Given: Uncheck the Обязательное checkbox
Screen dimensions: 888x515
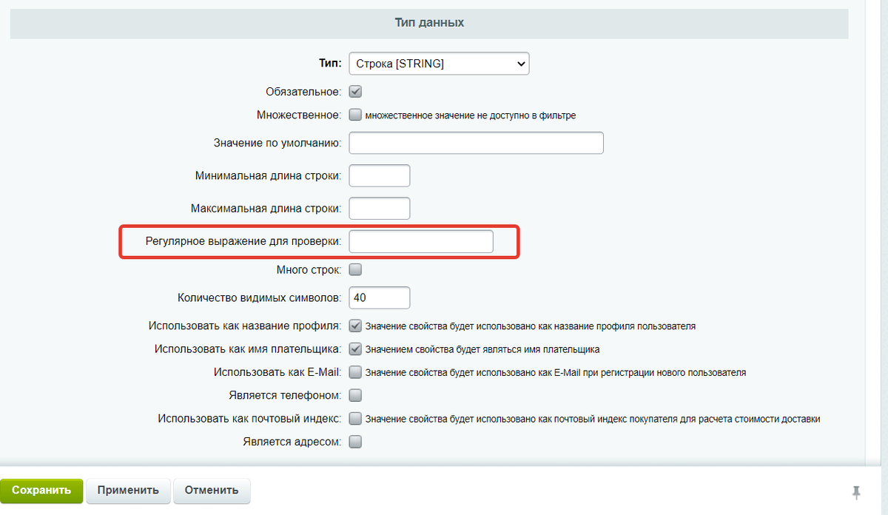Looking at the screenshot, I should pyautogui.click(x=355, y=92).
